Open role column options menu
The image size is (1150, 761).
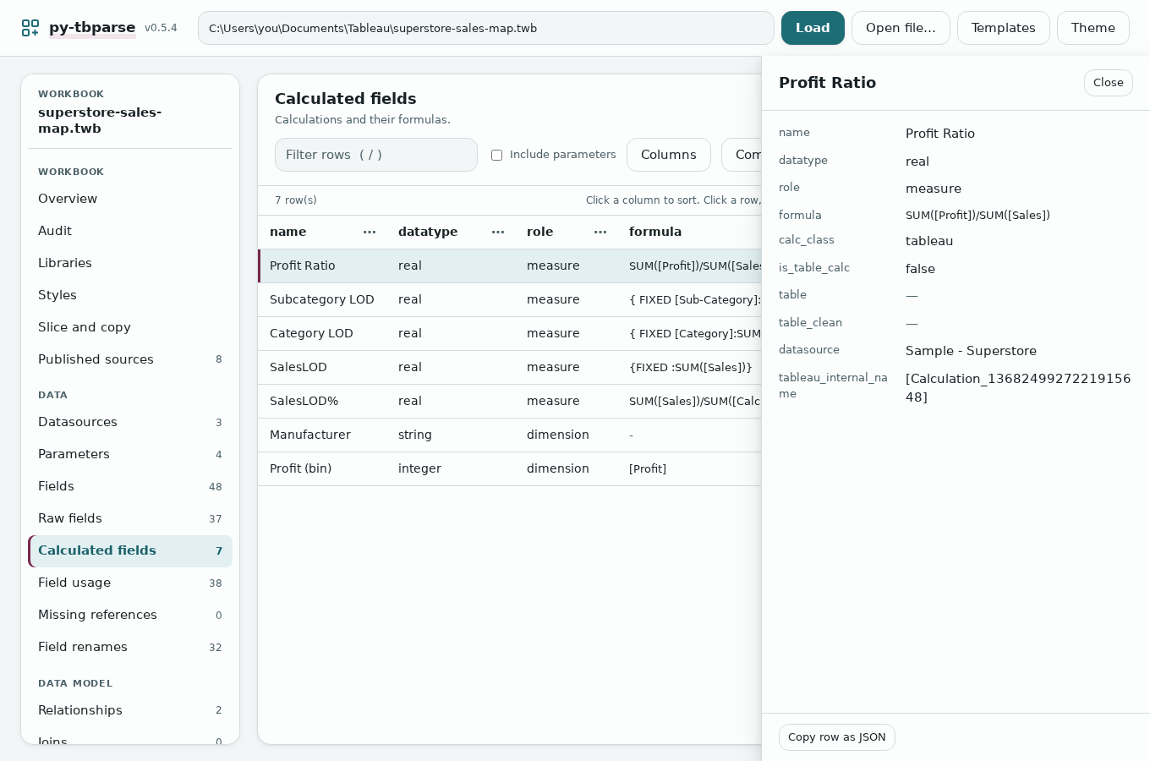click(x=600, y=232)
